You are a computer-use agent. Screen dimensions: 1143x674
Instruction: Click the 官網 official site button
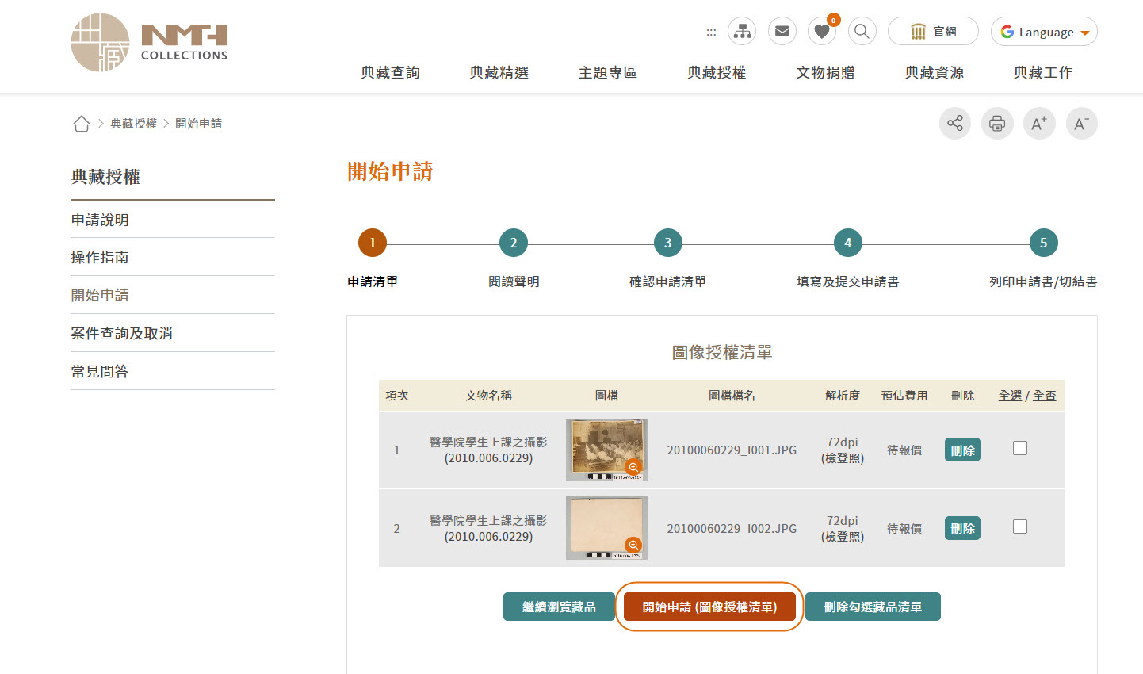click(x=933, y=32)
